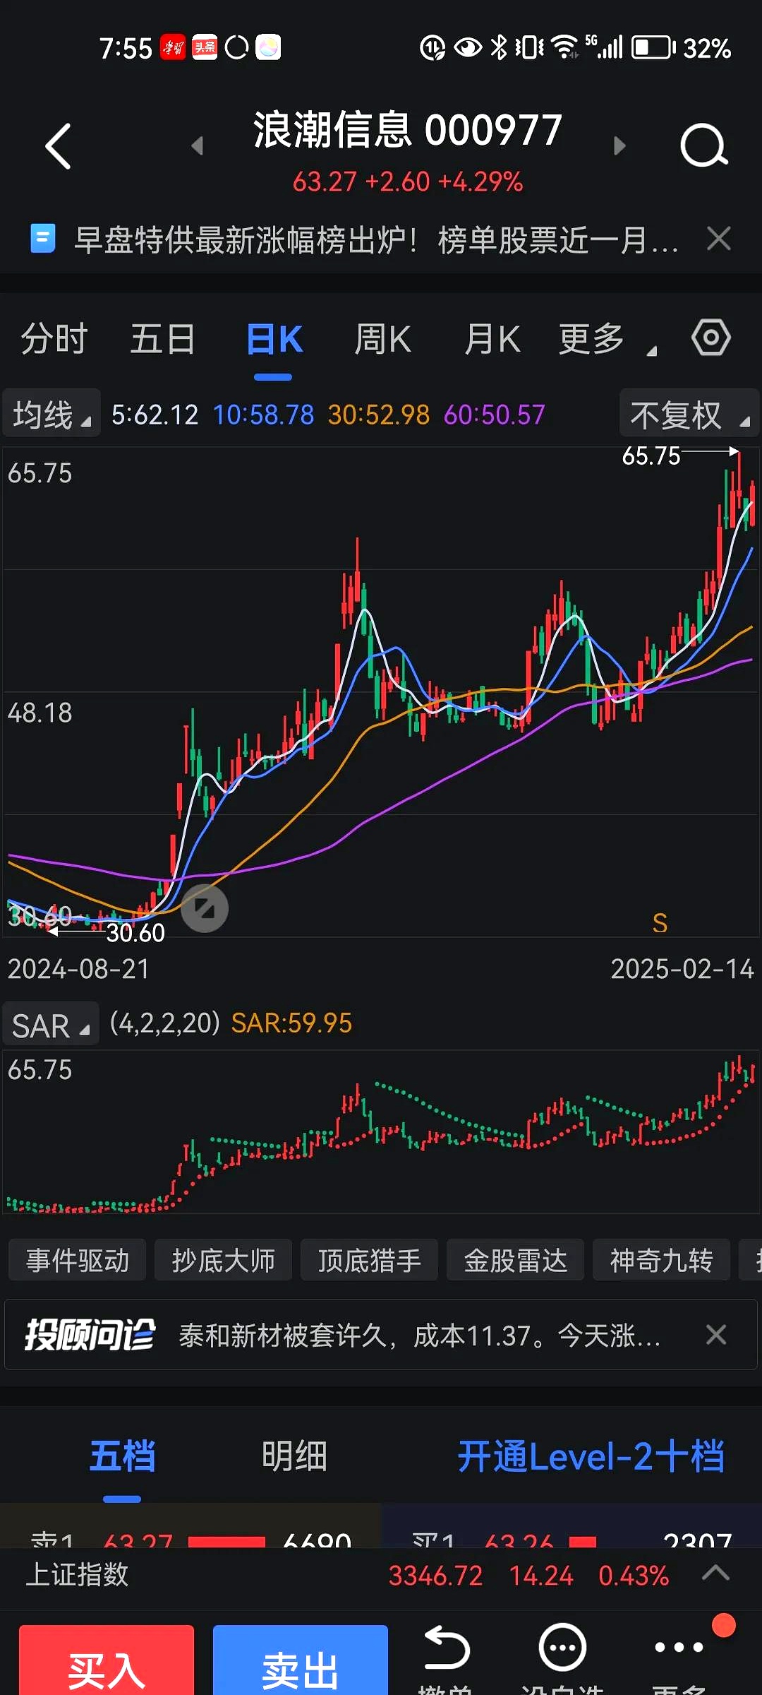Screen dimensions: 762x1695
Task: Open the chat bubble watchlist icon
Action: pyautogui.click(x=562, y=1648)
